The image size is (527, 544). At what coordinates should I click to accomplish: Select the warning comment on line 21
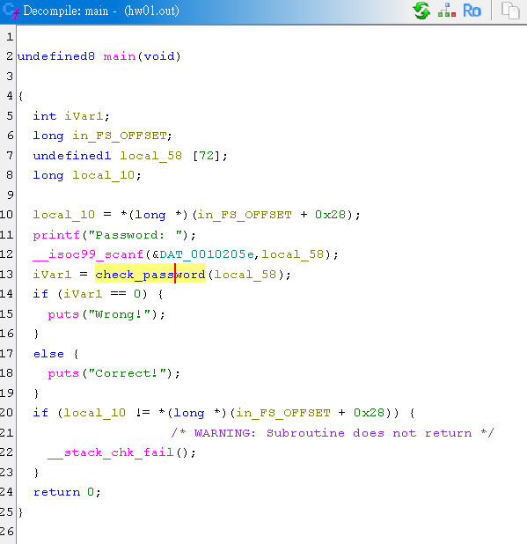coord(333,432)
